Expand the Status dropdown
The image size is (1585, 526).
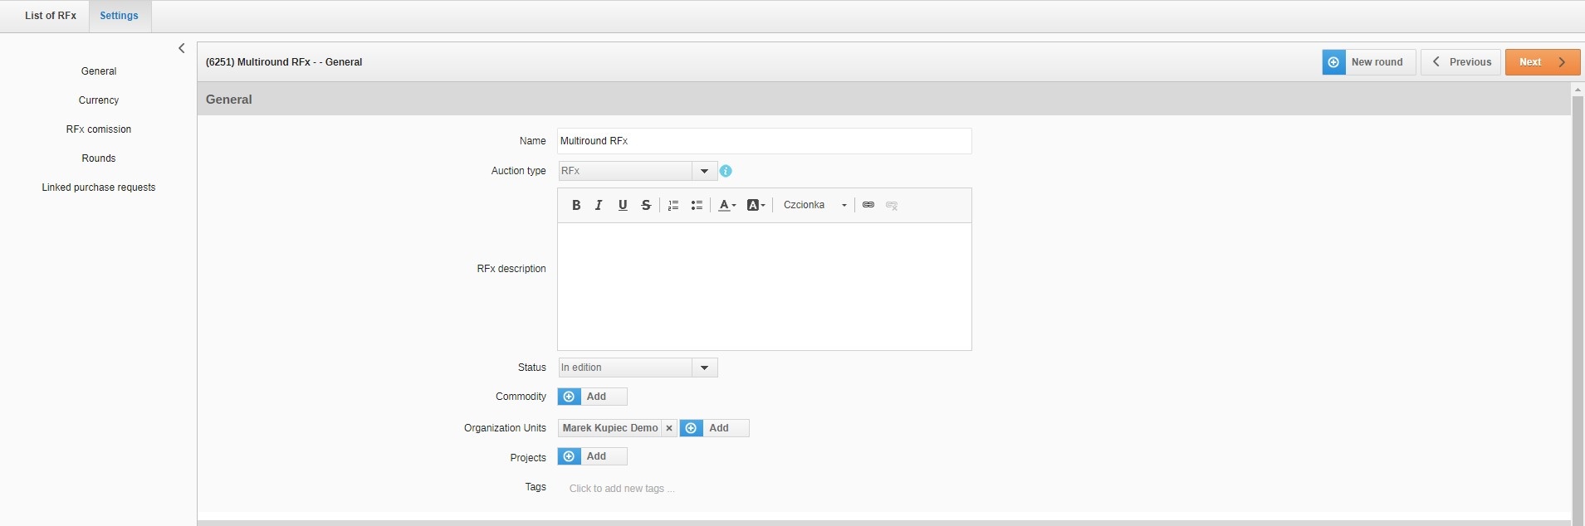point(704,368)
